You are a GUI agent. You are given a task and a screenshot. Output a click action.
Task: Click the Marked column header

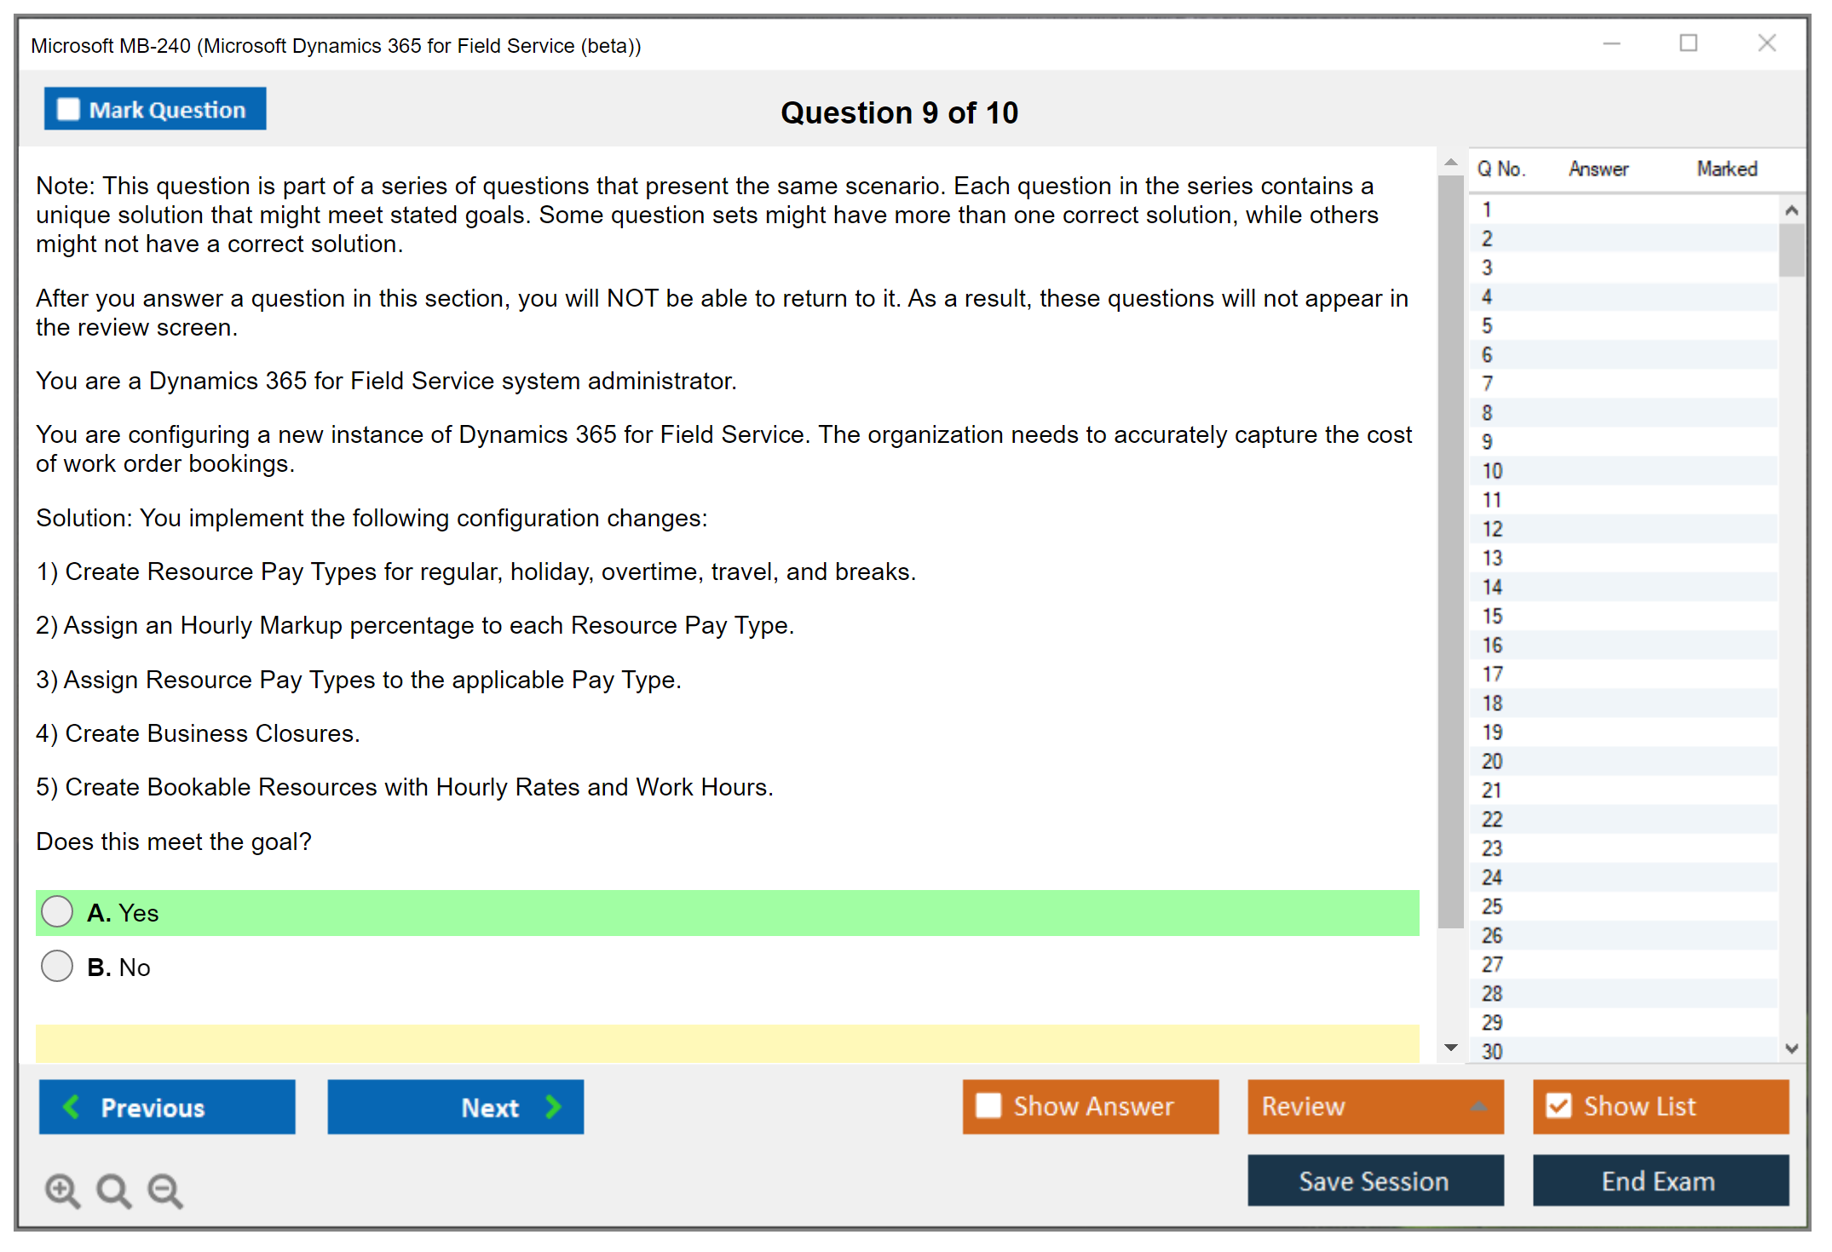pyautogui.click(x=1726, y=169)
